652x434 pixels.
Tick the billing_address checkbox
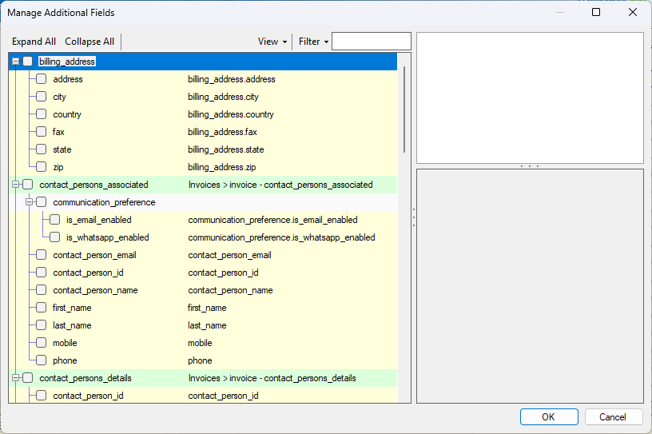click(x=27, y=62)
